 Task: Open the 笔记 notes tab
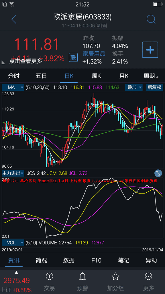pos(124,260)
